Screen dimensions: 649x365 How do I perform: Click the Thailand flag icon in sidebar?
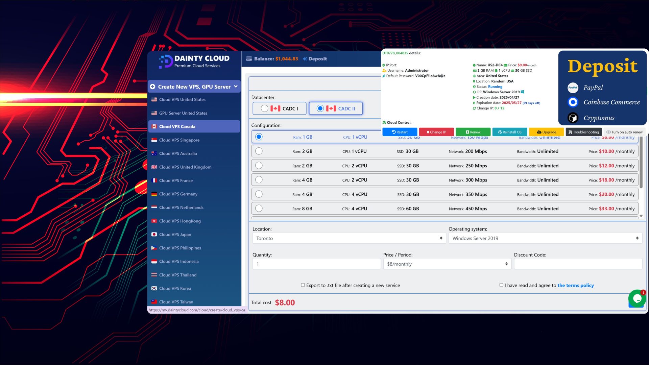(x=154, y=275)
